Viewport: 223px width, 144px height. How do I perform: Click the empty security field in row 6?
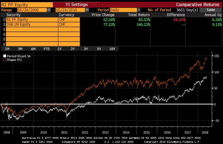(x=32, y=44)
